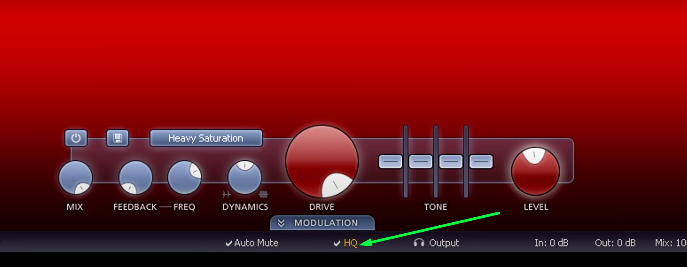This screenshot has height=267, width=687.
Task: Expand the MODULATION section
Action: (x=322, y=223)
